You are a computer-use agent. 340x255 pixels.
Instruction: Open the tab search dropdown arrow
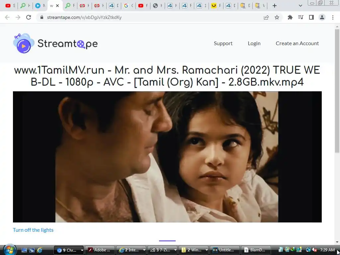tap(300, 6)
